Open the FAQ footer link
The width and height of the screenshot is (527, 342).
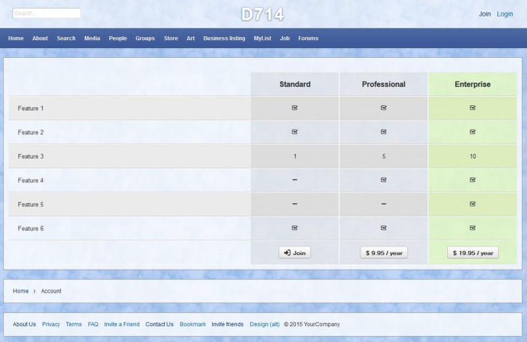pyautogui.click(x=93, y=324)
